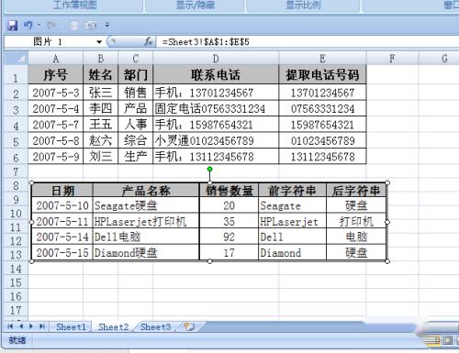Jump to last sheet with navigation arrow
This screenshot has width=459, height=353.
coord(42,326)
